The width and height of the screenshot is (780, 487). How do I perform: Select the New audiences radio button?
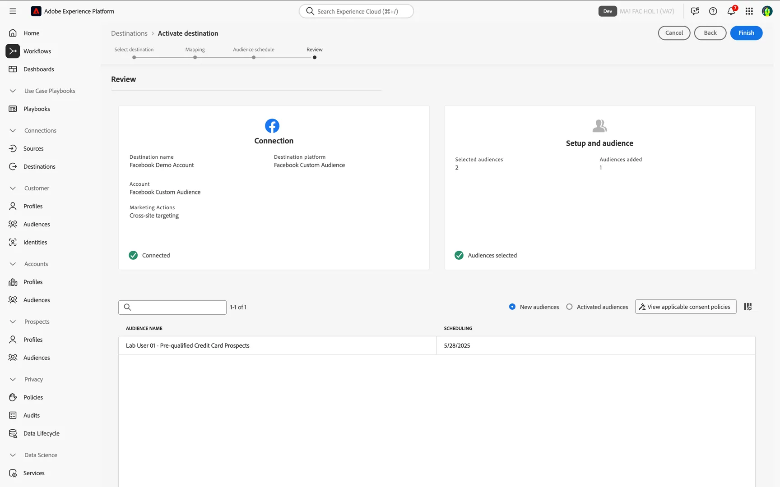coord(512,307)
